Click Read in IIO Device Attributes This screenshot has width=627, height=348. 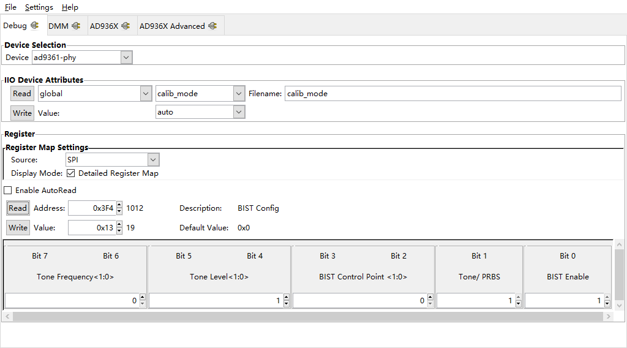point(22,94)
